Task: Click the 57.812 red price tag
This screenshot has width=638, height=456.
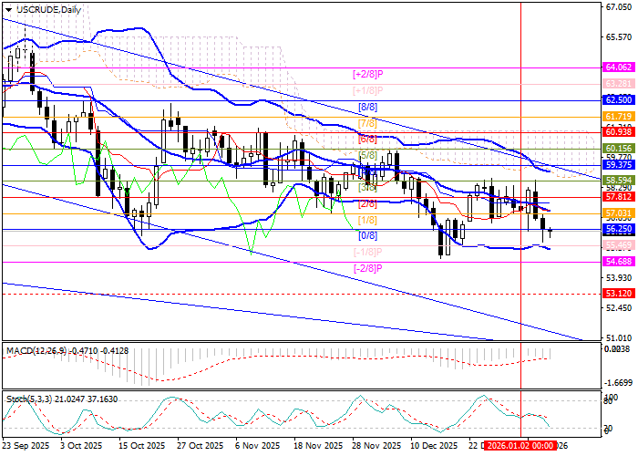Action: pyautogui.click(x=619, y=196)
